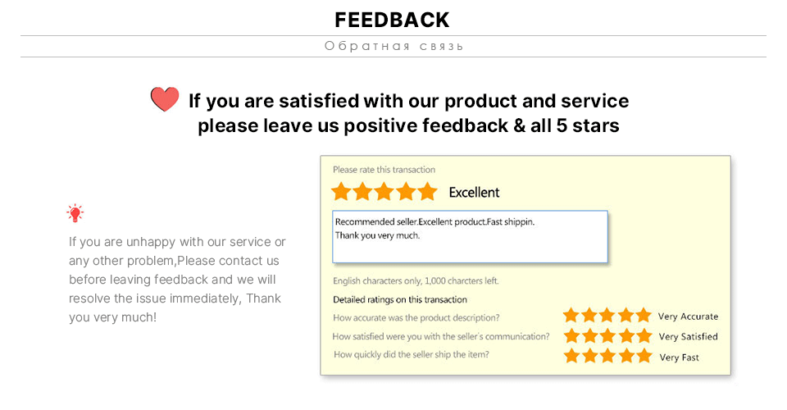Select the first star of the overall rating
Viewport: 787px width, 410px height.
(341, 192)
